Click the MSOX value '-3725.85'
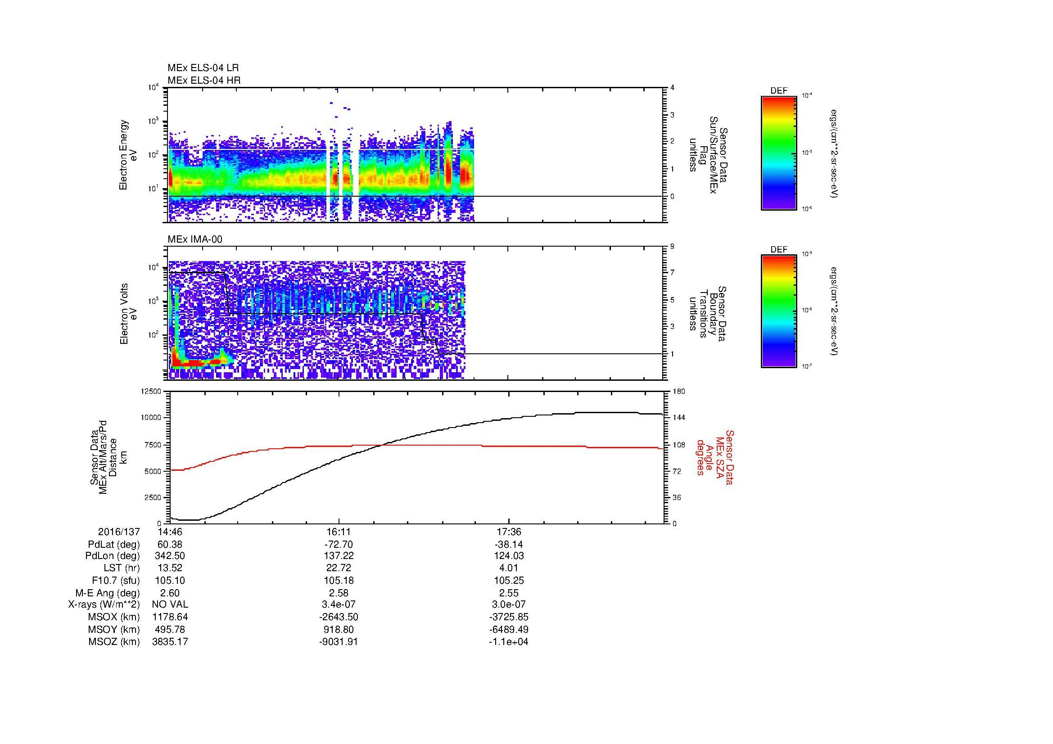 coord(509,617)
